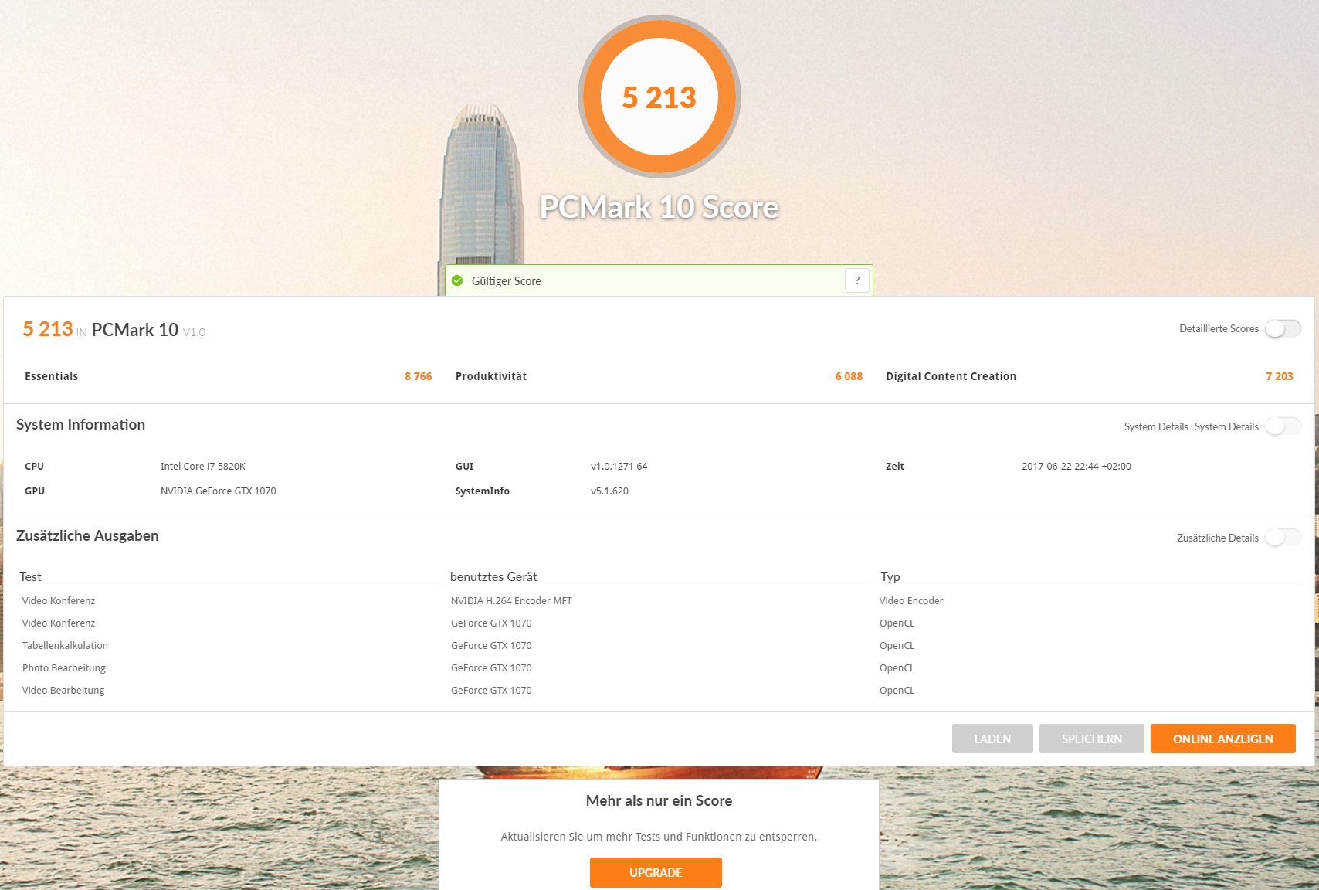
Task: Click the Tabellenkalkulation row
Action: pos(659,646)
